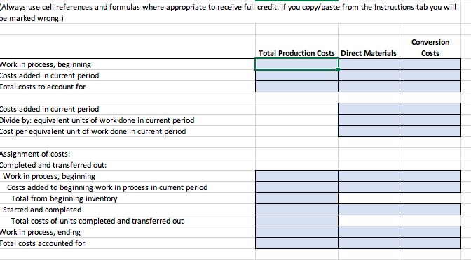Select Direct Materials cell for Total costs to account for
The height and width of the screenshot is (260, 471).
[x=369, y=87]
